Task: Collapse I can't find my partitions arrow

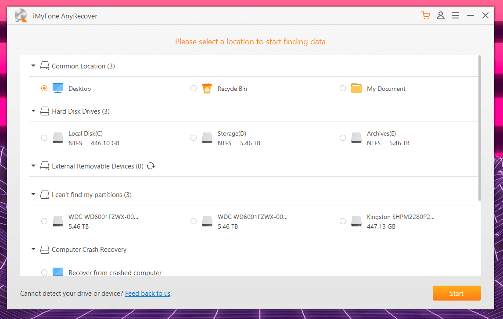Action: pyautogui.click(x=33, y=194)
